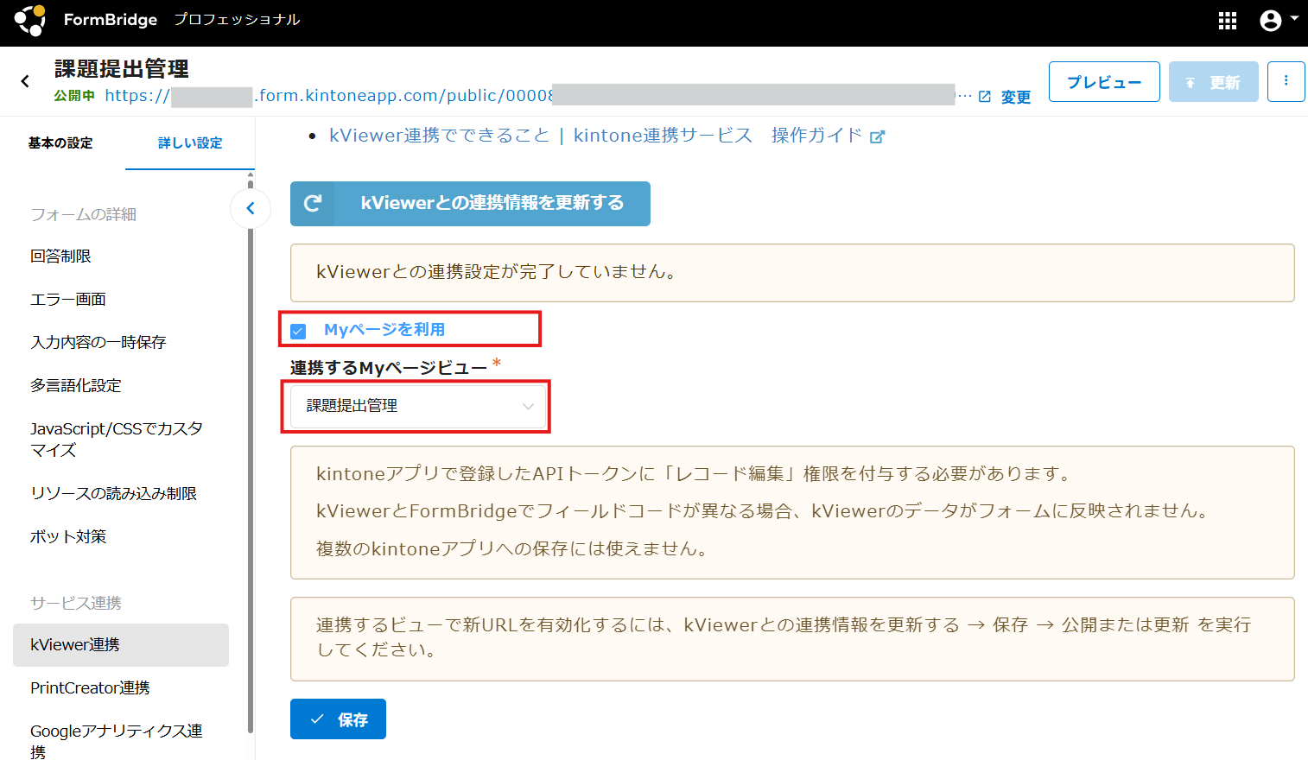Viewport: 1308px width, 760px height.
Task: Select 回答制限 in the sidebar
Action: 60,256
